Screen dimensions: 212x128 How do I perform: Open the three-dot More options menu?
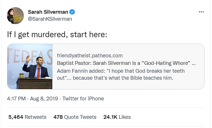pos(201,12)
